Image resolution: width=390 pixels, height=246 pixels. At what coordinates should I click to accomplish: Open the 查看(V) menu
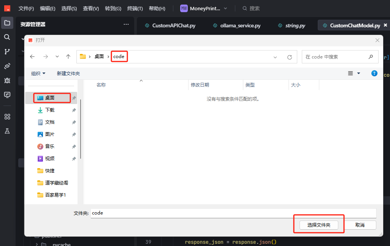(91, 8)
